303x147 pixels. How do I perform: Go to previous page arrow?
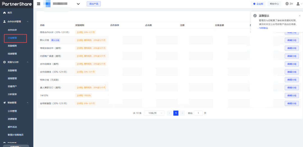(169, 113)
